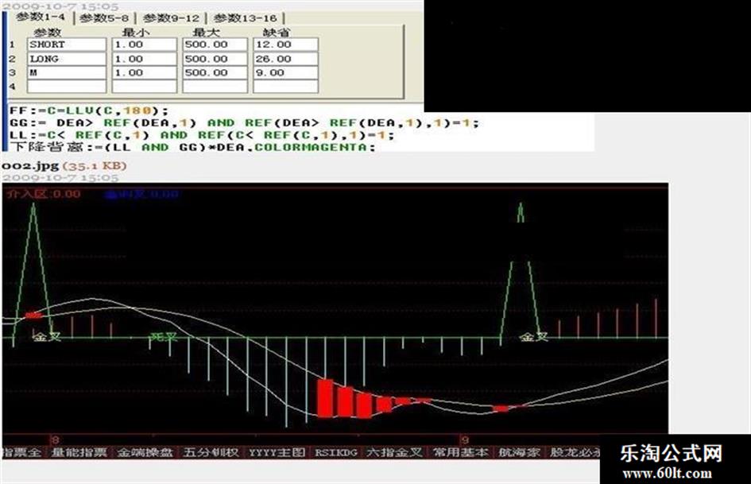Image resolution: width=751 pixels, height=484 pixels.
Task: Edit default value 26.00 field
Action: tap(285, 59)
